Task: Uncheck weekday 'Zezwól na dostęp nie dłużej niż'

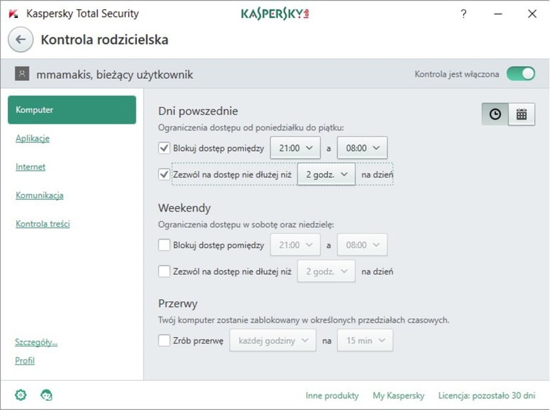Action: pyautogui.click(x=164, y=174)
